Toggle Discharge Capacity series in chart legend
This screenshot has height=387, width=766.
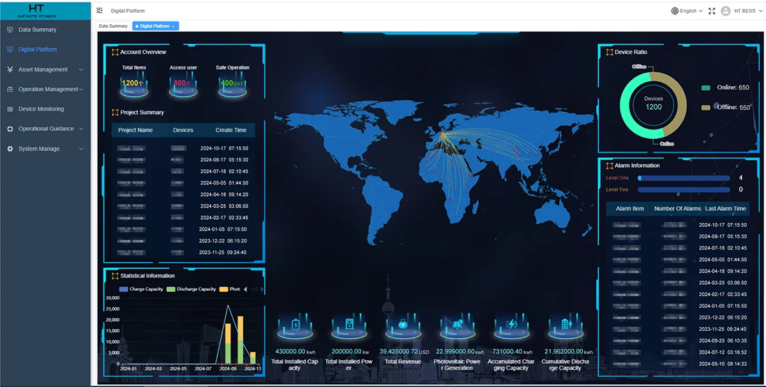[x=191, y=289]
